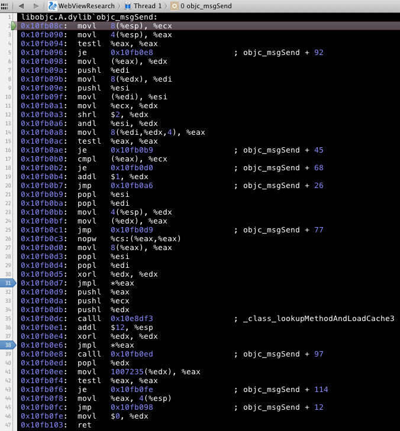Click jump target 0x10fb0a6

click(x=132, y=186)
